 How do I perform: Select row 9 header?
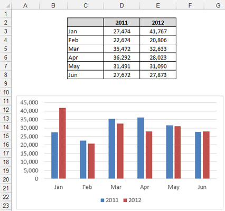click(6, 83)
